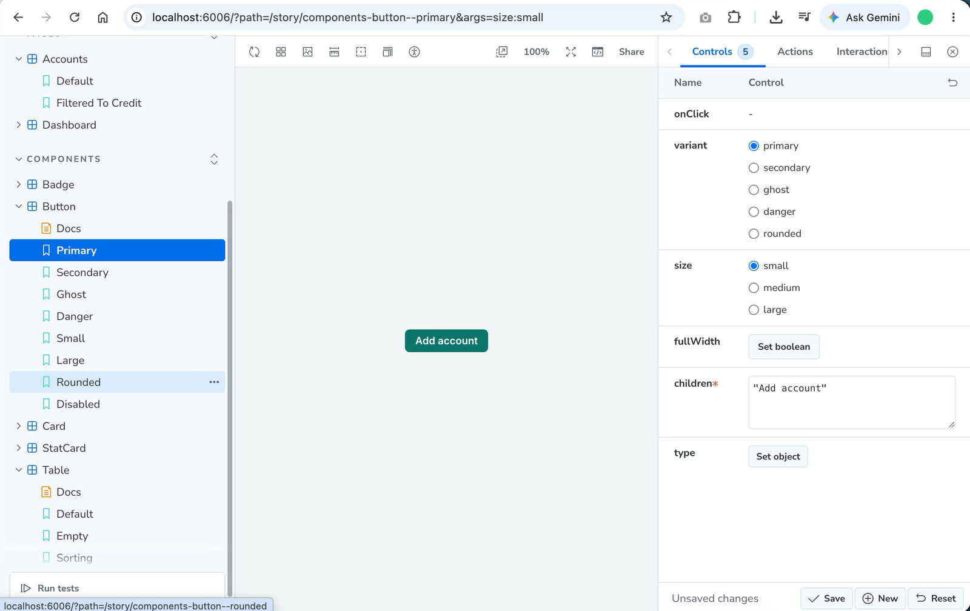
Task: Click the Share button in toolbar
Action: [631, 52]
